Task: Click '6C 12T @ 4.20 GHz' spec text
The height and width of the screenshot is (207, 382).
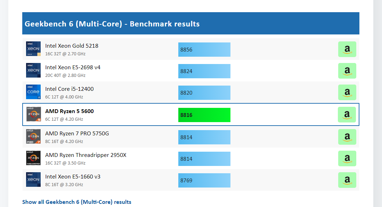Action: coord(64,119)
